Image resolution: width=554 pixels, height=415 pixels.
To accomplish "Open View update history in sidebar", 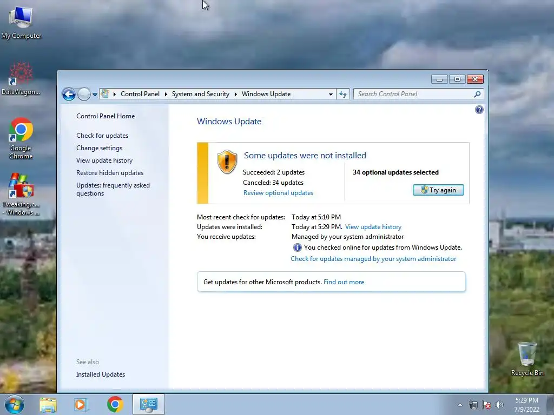I will click(x=104, y=160).
